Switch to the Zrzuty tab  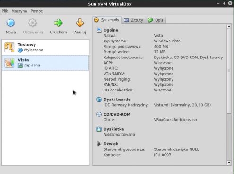tap(134, 20)
